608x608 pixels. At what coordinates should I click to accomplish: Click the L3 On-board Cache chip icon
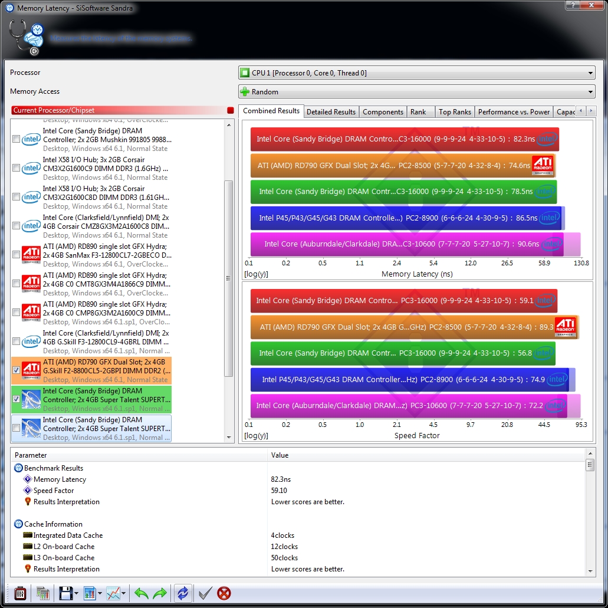[28, 558]
